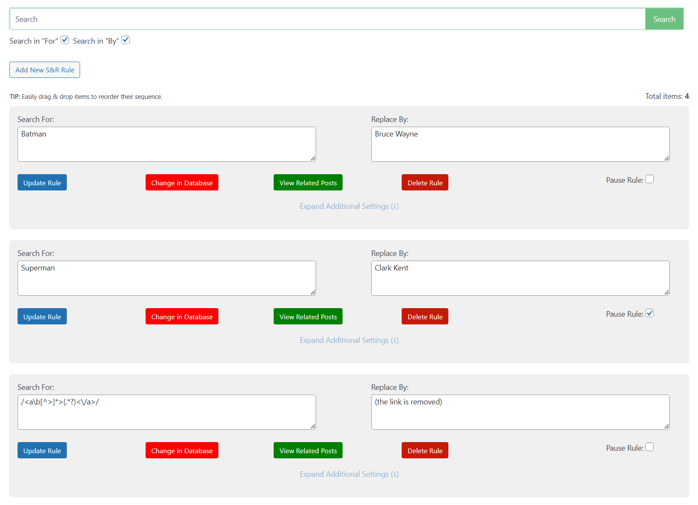The height and width of the screenshot is (505, 698).
Task: Expand Additional Settings for the Superman rule
Action: coord(349,340)
